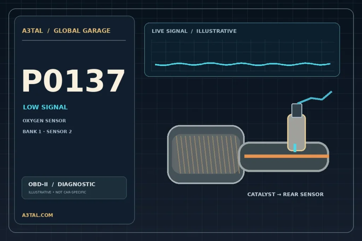Click the BANK 1 · SENSOR 2 label
362x241 pixels.
[x=47, y=132]
